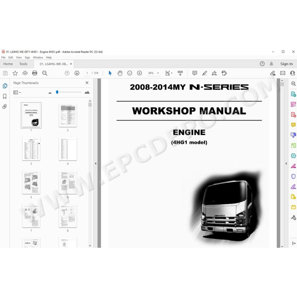Select page 8 thumbnail

point(68,216)
